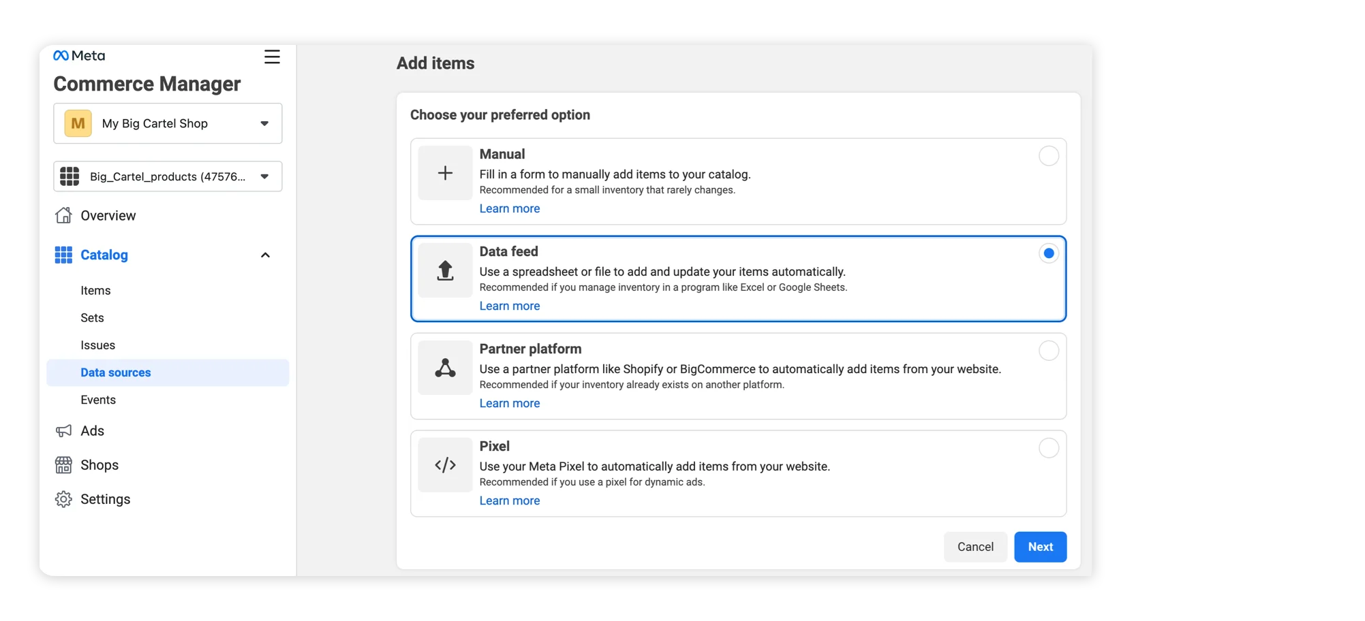Click the Commerce Manager heading
Screen dimensions: 1365x621
147,84
